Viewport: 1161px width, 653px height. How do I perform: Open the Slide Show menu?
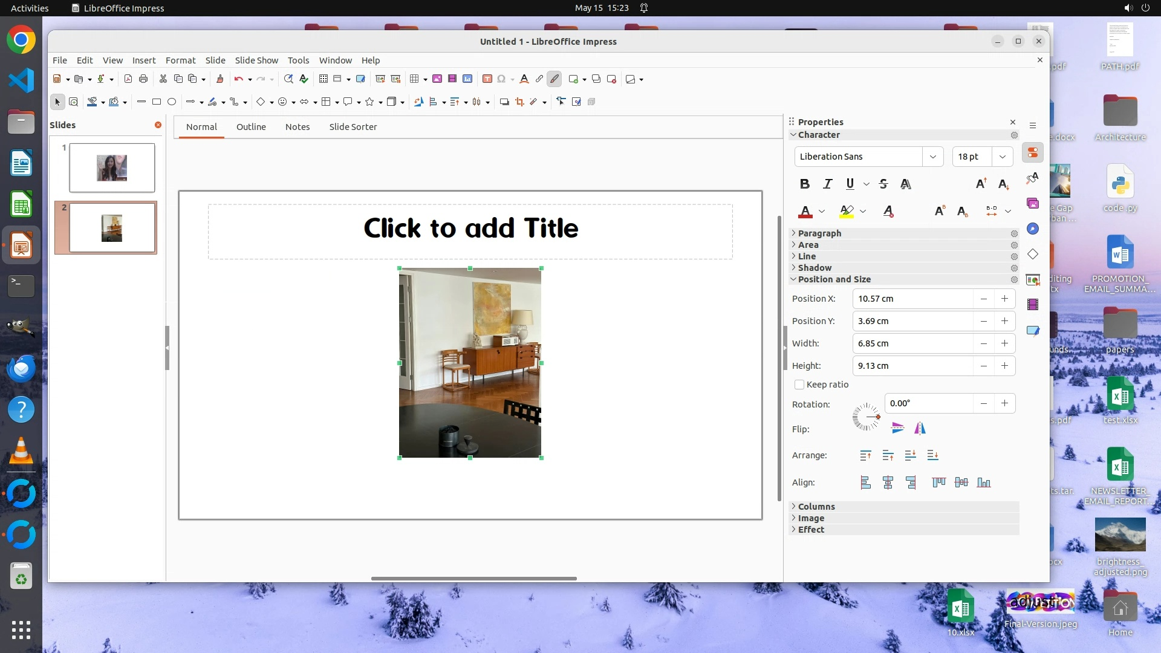coord(256,60)
